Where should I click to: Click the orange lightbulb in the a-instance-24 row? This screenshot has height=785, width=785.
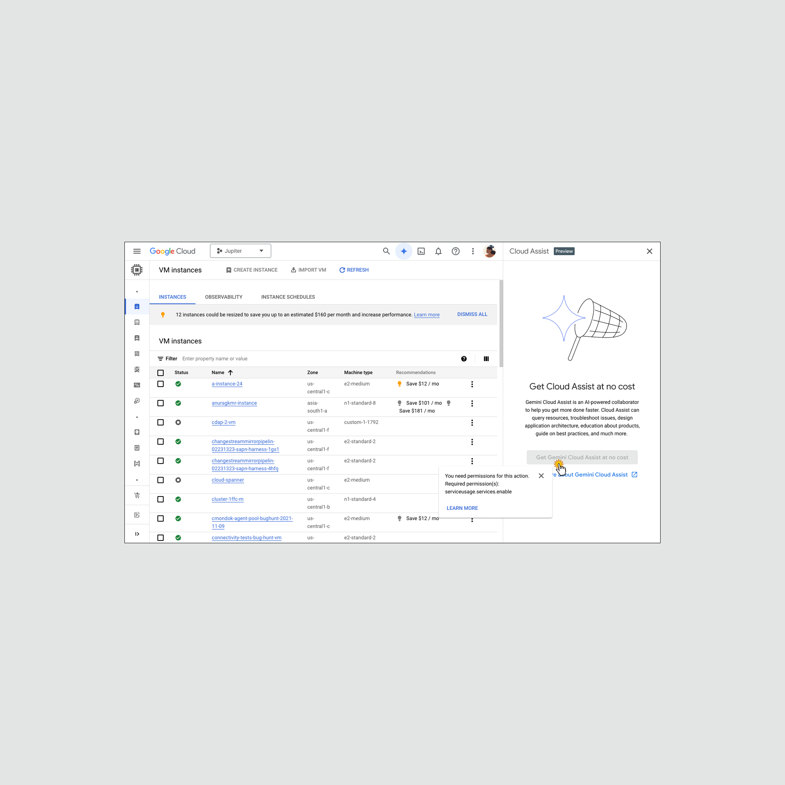400,384
